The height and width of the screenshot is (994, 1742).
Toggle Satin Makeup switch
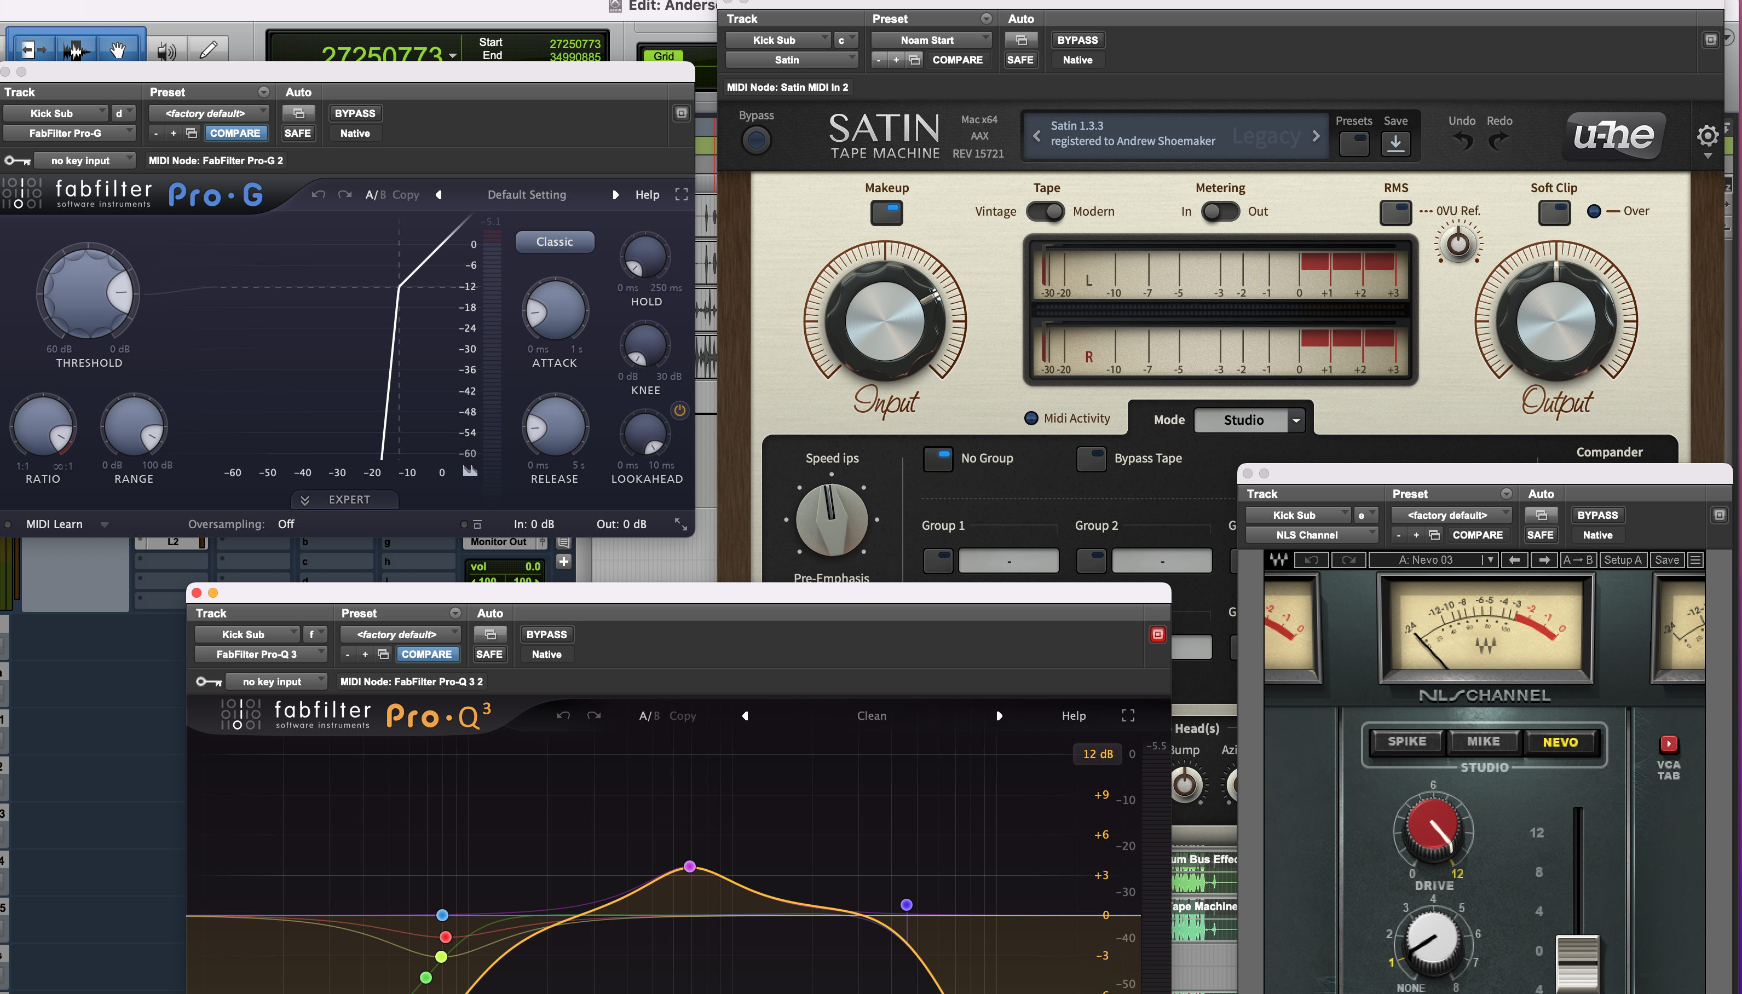coord(886,212)
